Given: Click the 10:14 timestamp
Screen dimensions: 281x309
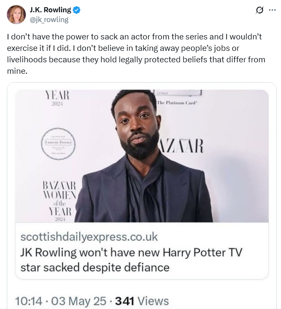Looking at the screenshot, I should 29,301.
